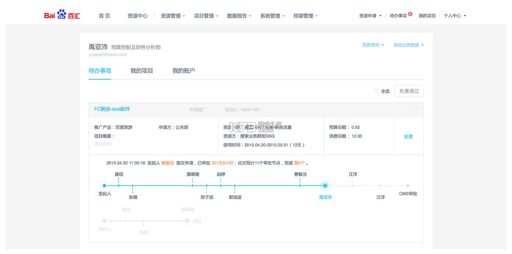Click the 曹敏洁 initiator name link
The width and height of the screenshot is (512, 254).
click(167, 163)
